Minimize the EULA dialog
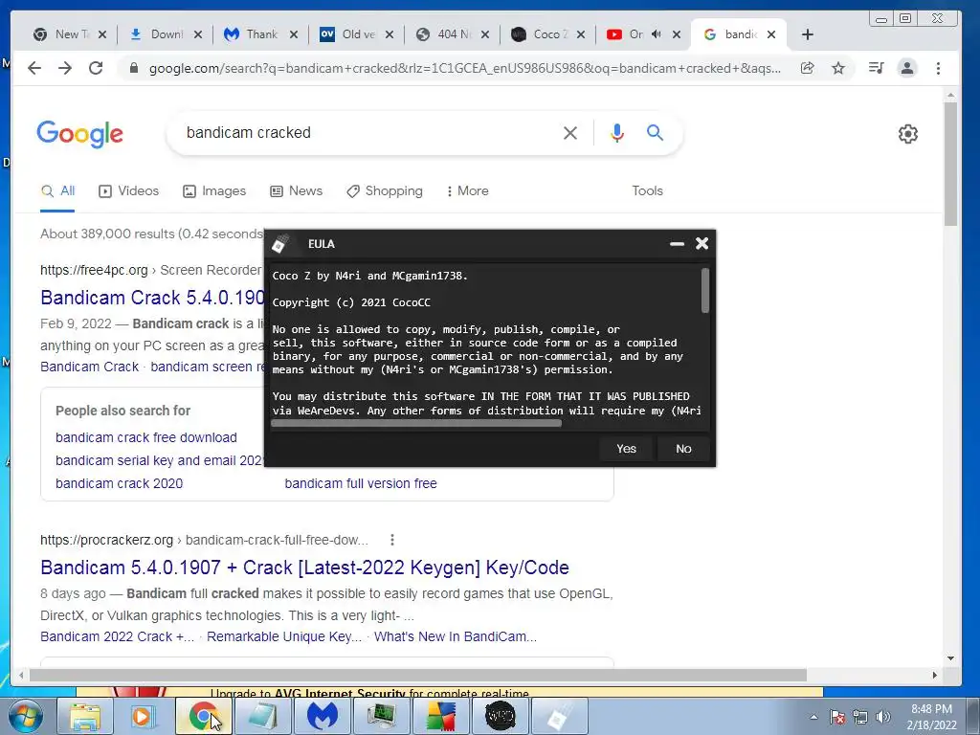Screen dimensions: 980x735 pyautogui.click(x=677, y=244)
